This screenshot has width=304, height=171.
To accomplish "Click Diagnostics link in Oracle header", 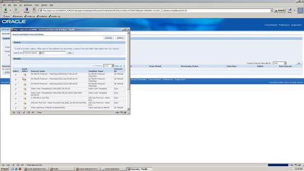I will point(296,25).
